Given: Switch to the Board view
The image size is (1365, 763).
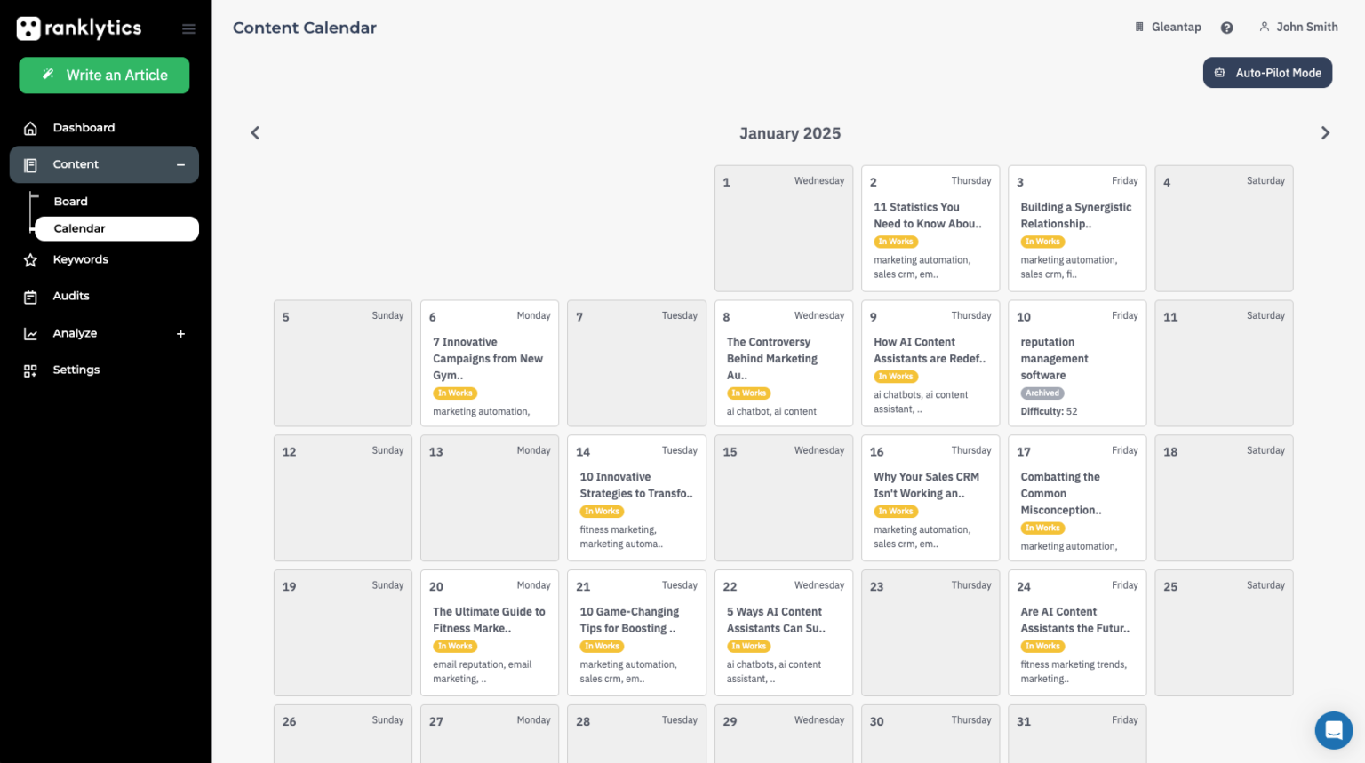Looking at the screenshot, I should 70,201.
